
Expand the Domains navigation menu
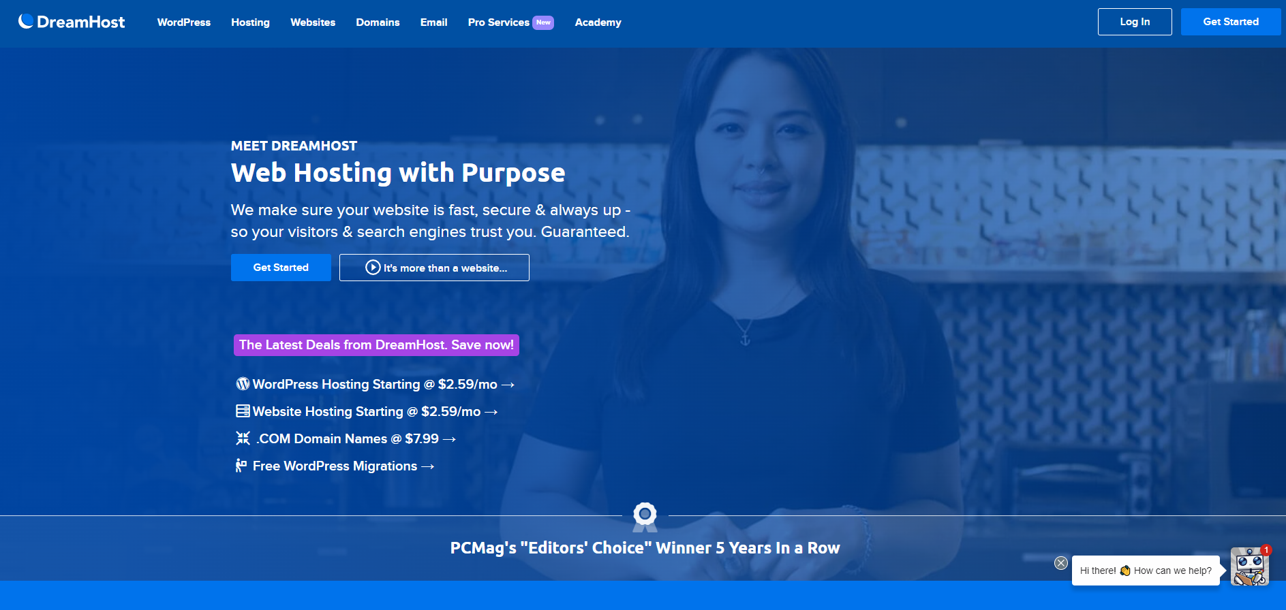tap(378, 22)
